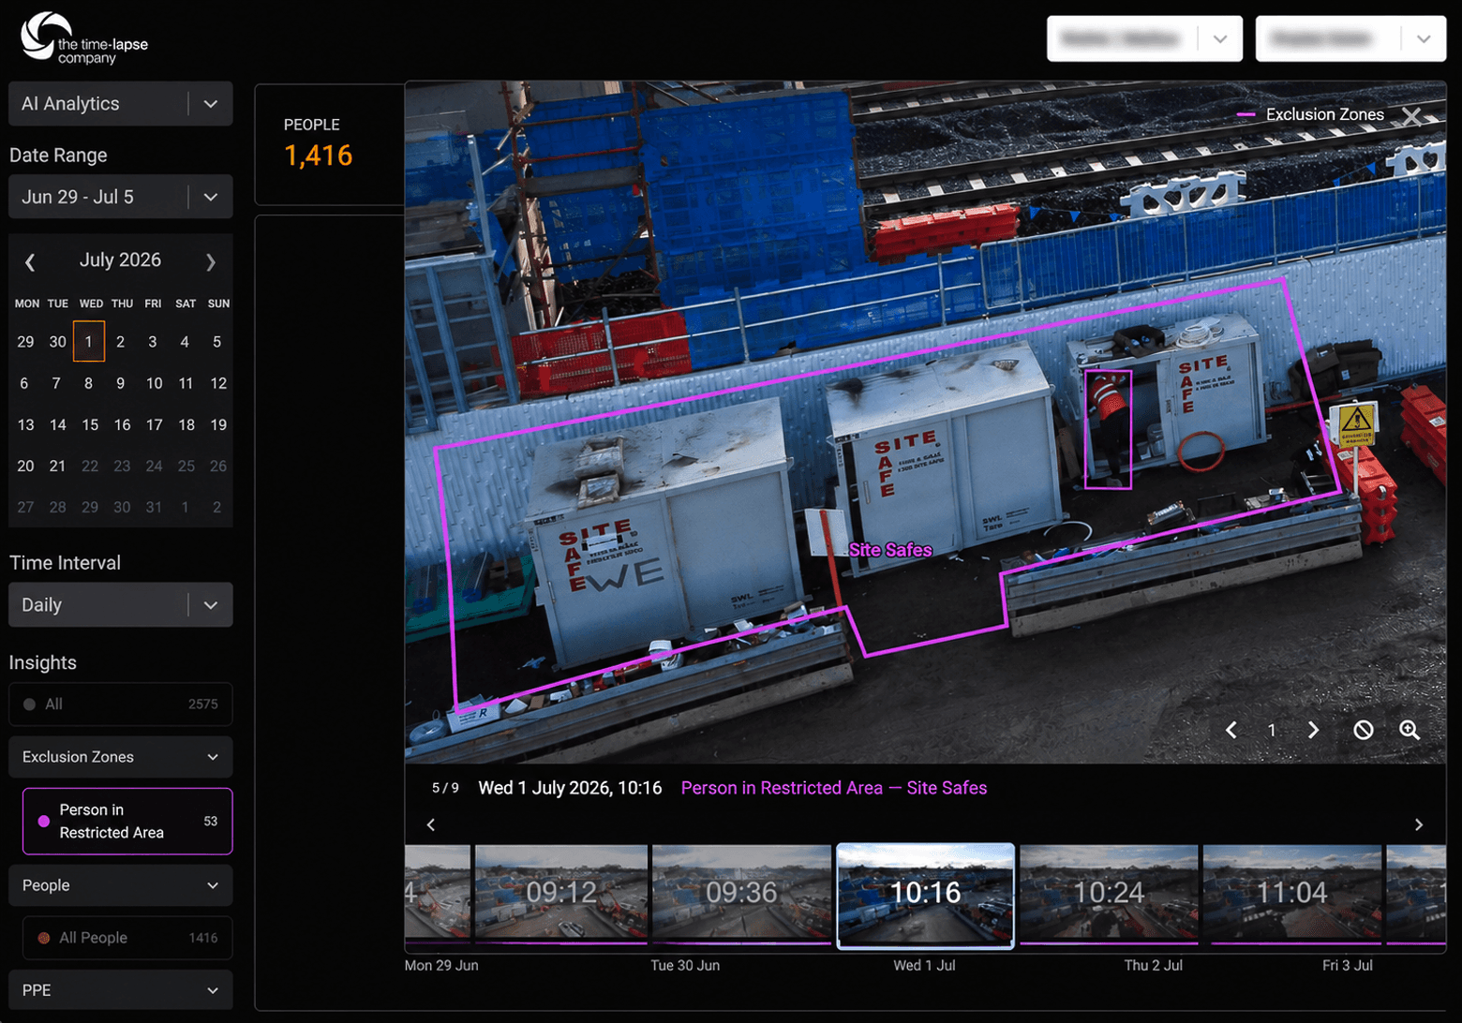Image resolution: width=1462 pixels, height=1023 pixels.
Task: Show previous detection in image viewer
Action: (x=1231, y=730)
